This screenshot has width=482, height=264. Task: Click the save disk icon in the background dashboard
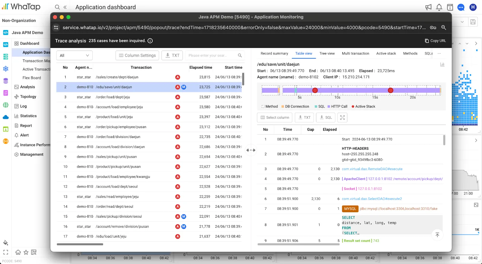pos(473,22)
